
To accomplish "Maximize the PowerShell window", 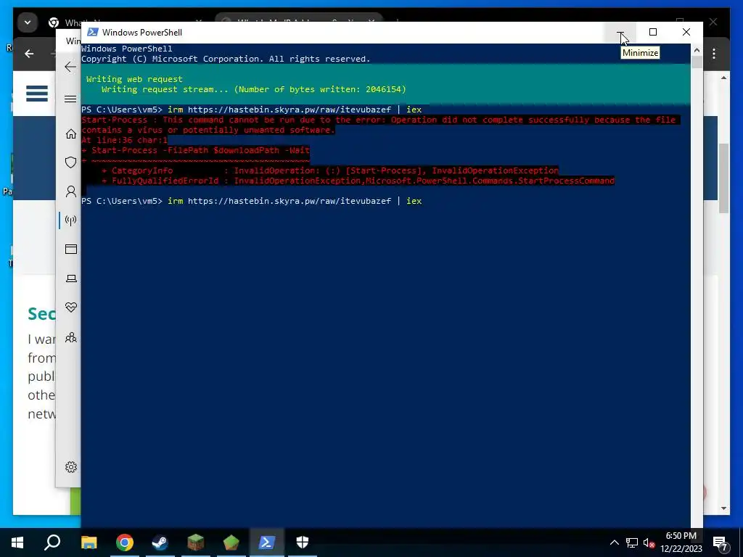I will [x=653, y=32].
